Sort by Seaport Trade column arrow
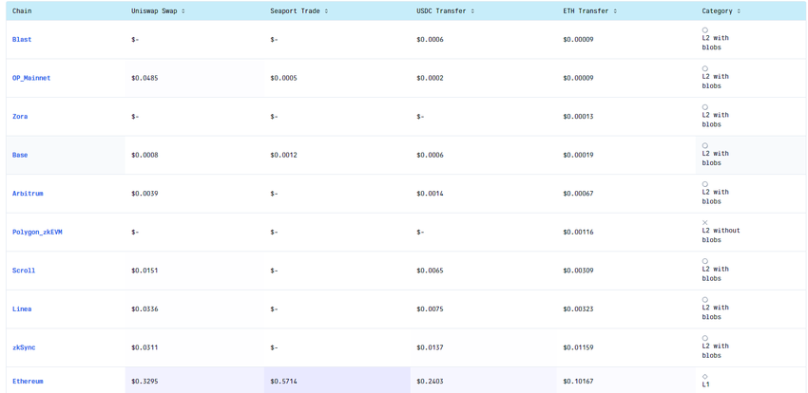The image size is (808, 393). tap(326, 10)
